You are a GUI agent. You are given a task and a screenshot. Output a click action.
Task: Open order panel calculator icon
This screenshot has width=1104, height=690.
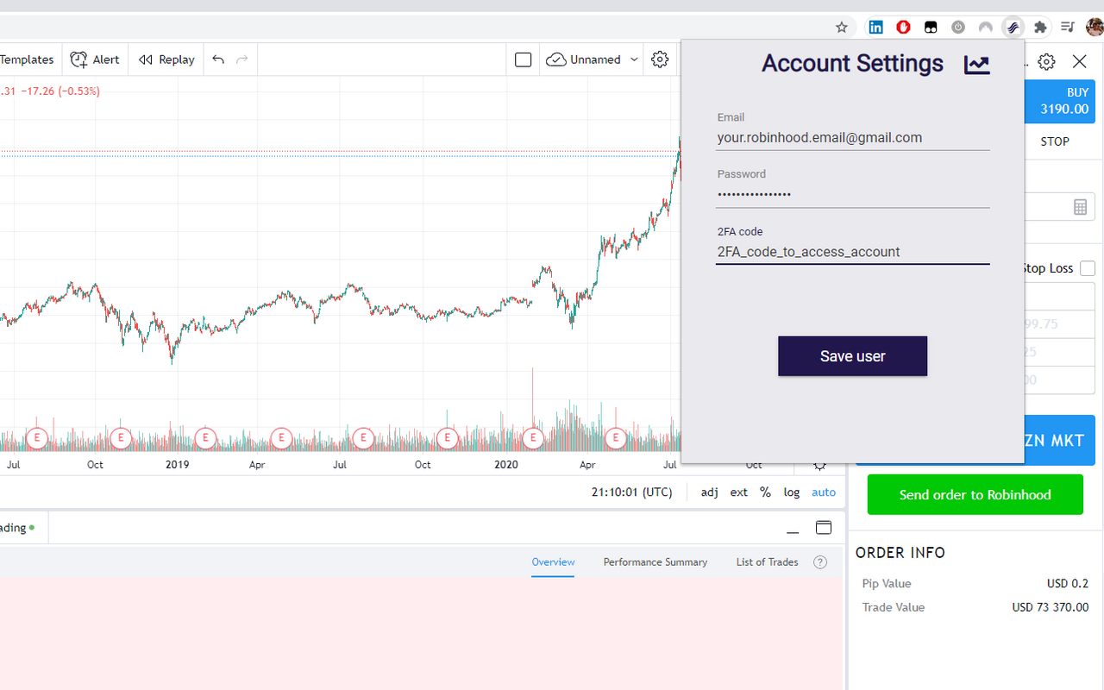click(1080, 207)
